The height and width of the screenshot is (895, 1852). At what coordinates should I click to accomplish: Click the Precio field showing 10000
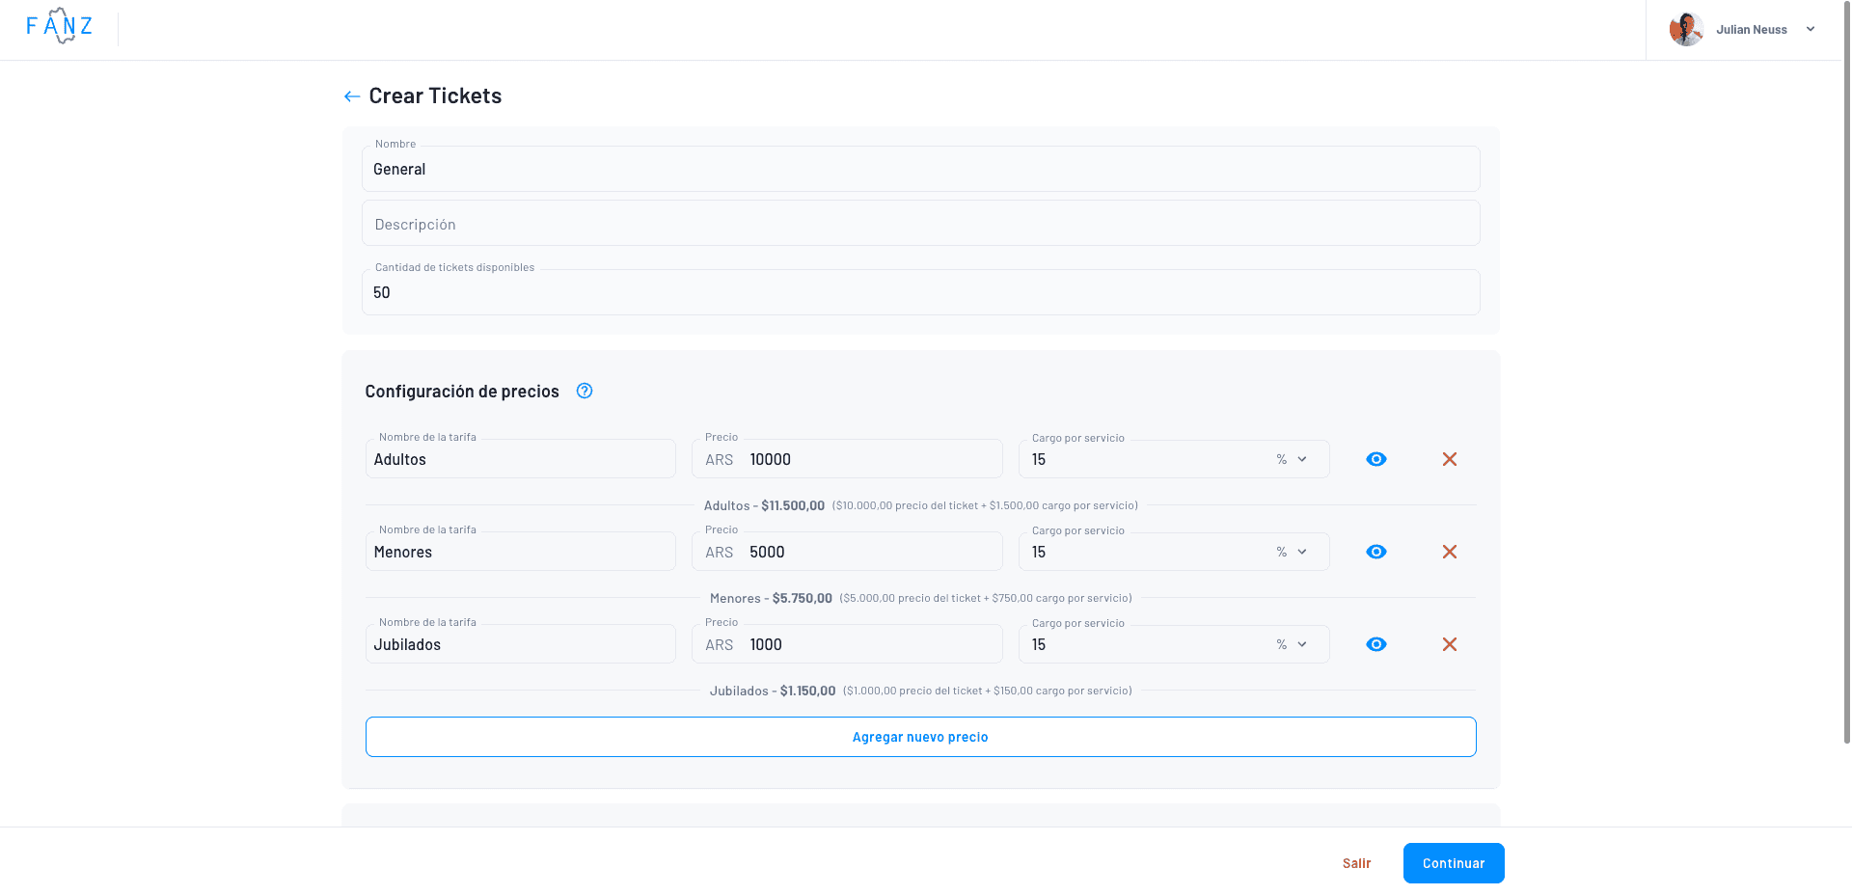coord(847,459)
